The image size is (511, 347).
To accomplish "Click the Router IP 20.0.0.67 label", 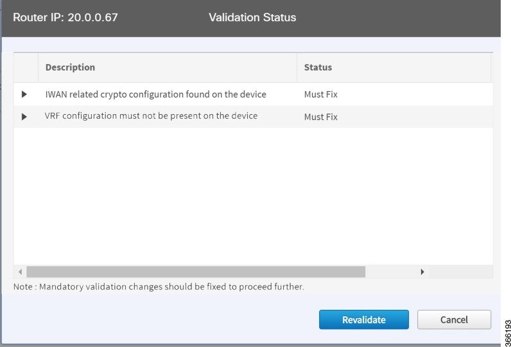I will (x=65, y=17).
